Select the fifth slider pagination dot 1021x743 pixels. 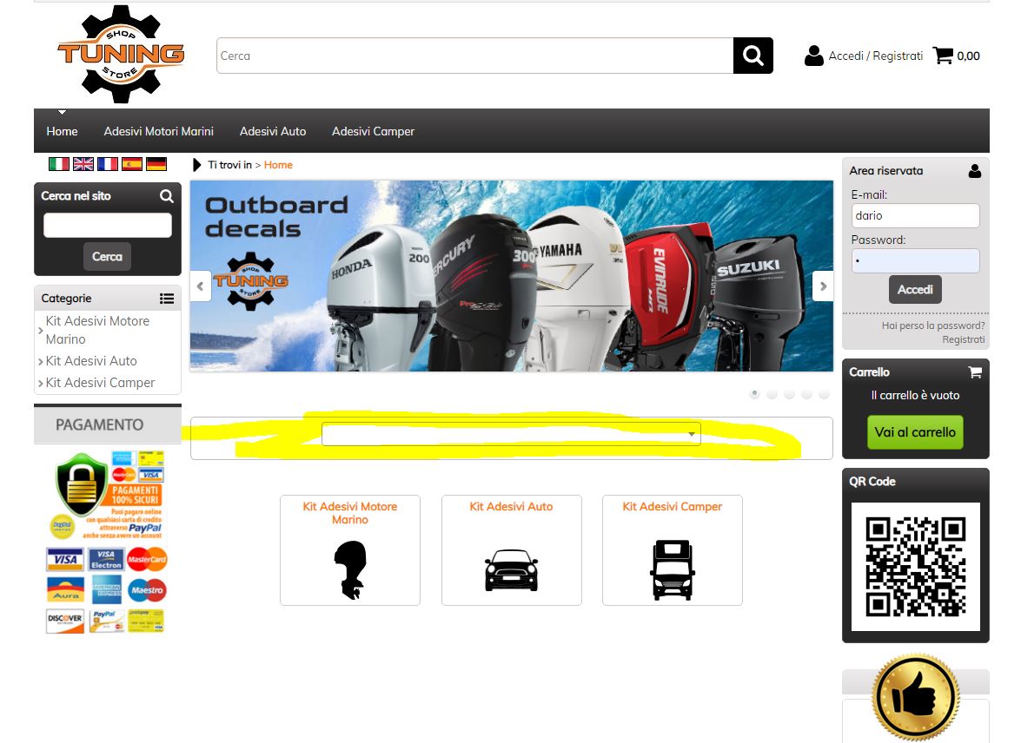[824, 393]
